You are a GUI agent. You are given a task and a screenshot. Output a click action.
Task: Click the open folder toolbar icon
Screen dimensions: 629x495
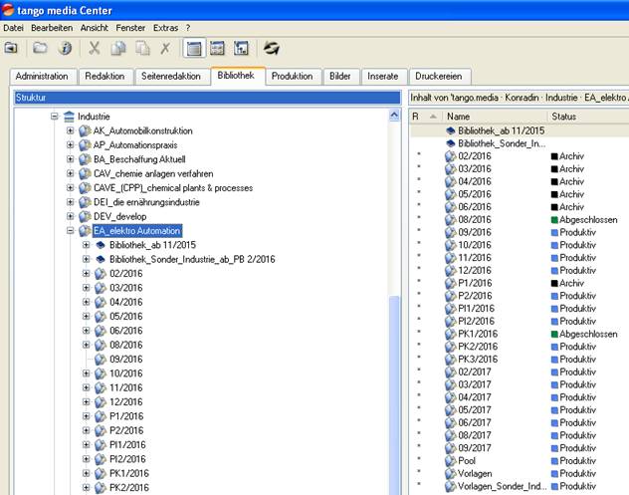point(41,48)
